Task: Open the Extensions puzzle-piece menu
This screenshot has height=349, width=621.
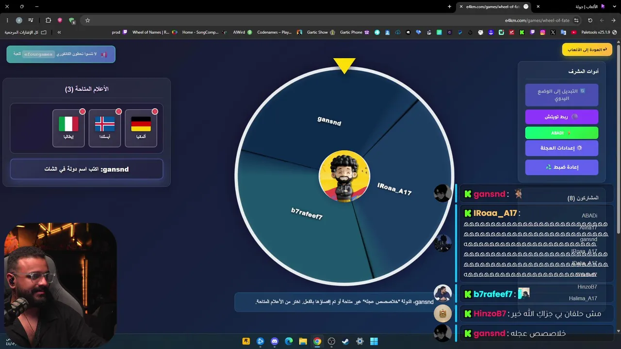Action: pyautogui.click(x=48, y=20)
